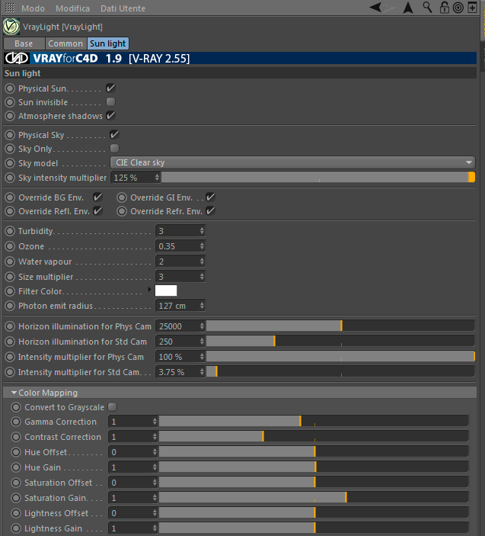The image size is (485, 536).
Task: Toggle Override Refr. Env. checkbox
Action: coord(210,211)
